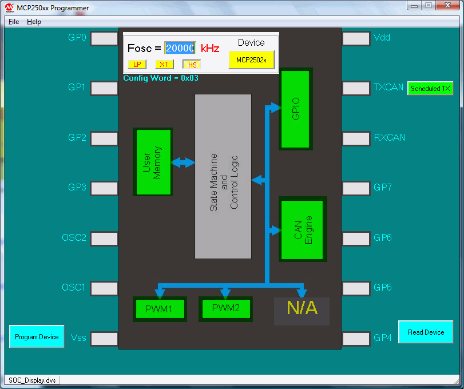Open the GPIO block
Image resolution: width=464 pixels, height=389 pixels.
[296, 109]
